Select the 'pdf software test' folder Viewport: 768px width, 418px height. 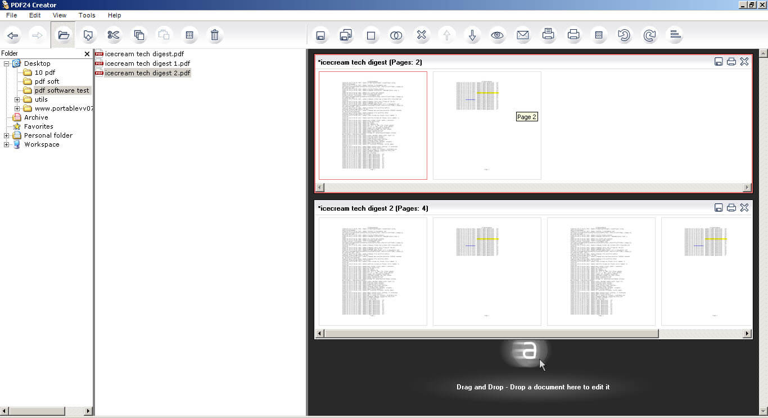[x=62, y=90]
